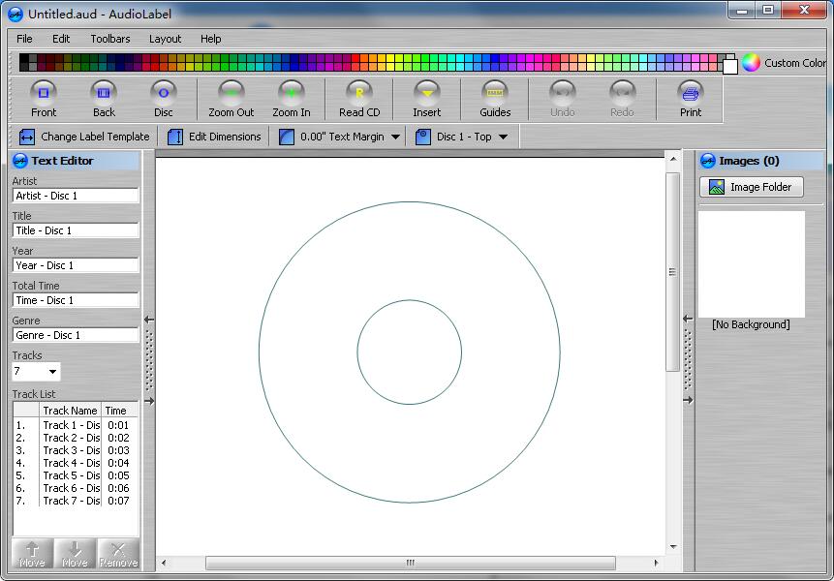Click the Edit Dimensions icon
Image resolution: width=834 pixels, height=581 pixels.
[175, 137]
